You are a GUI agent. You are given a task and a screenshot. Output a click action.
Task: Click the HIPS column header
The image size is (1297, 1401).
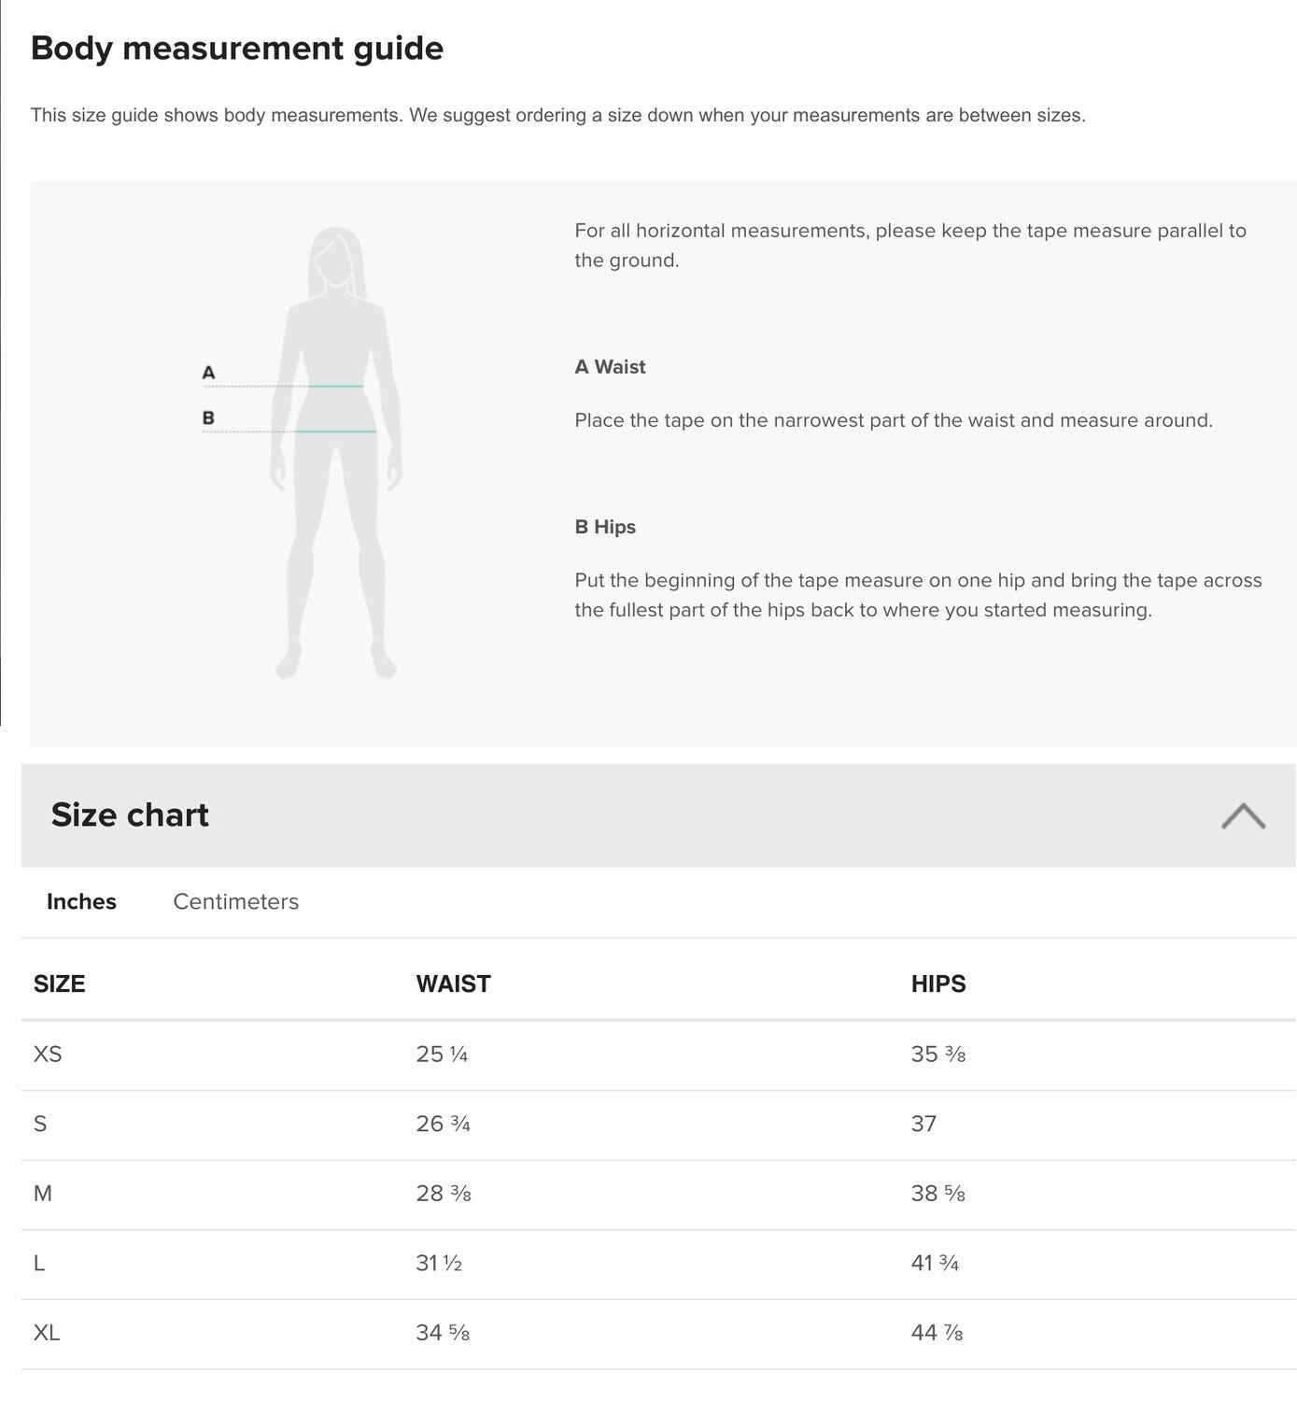[x=938, y=984]
